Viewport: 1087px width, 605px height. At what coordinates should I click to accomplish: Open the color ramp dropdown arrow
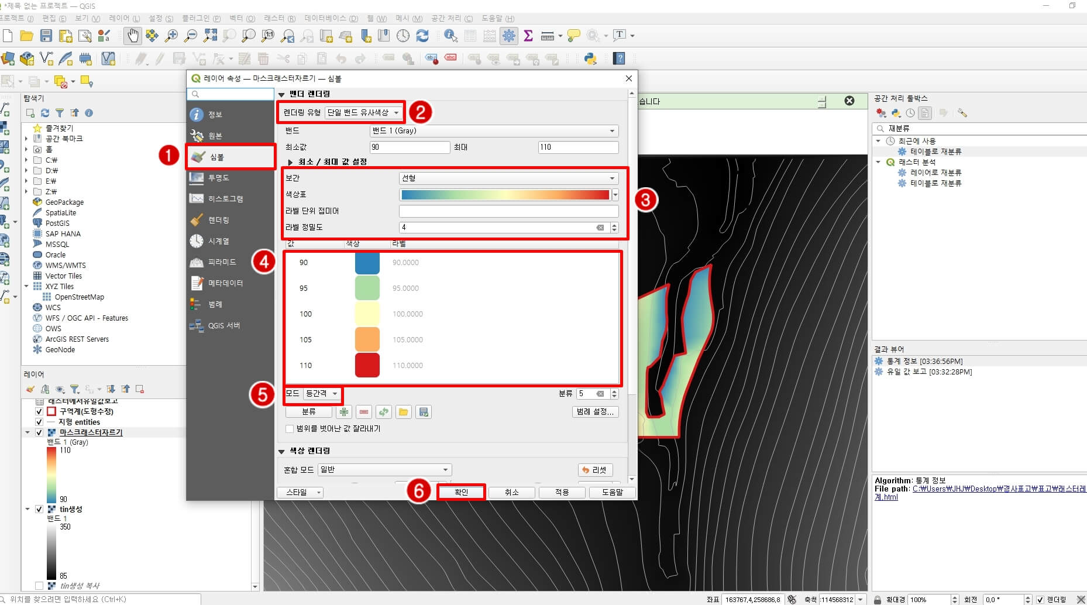click(x=615, y=195)
